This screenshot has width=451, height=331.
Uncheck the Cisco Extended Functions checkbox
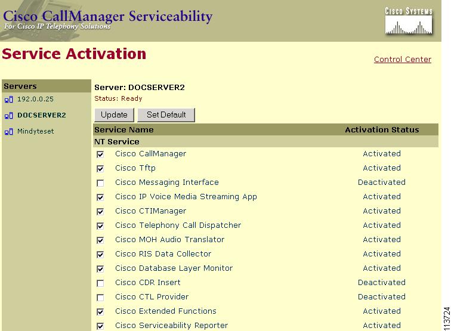tap(100, 312)
